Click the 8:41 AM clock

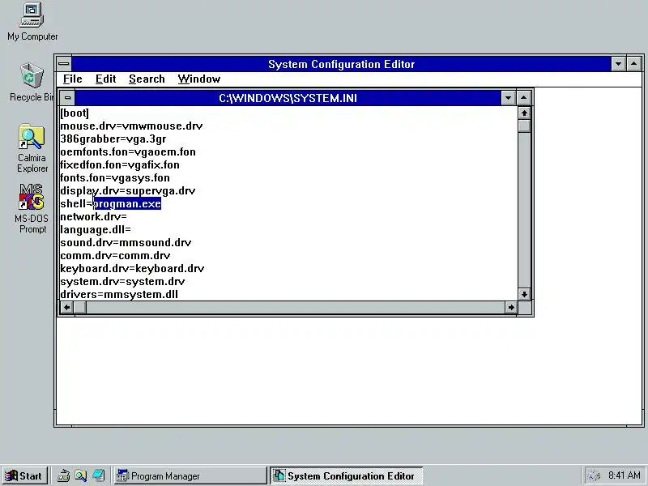coord(624,475)
